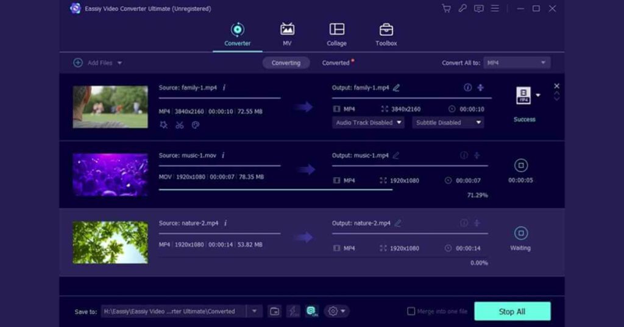Click the Waiting status text
The height and width of the screenshot is (327, 624).
(x=520, y=248)
